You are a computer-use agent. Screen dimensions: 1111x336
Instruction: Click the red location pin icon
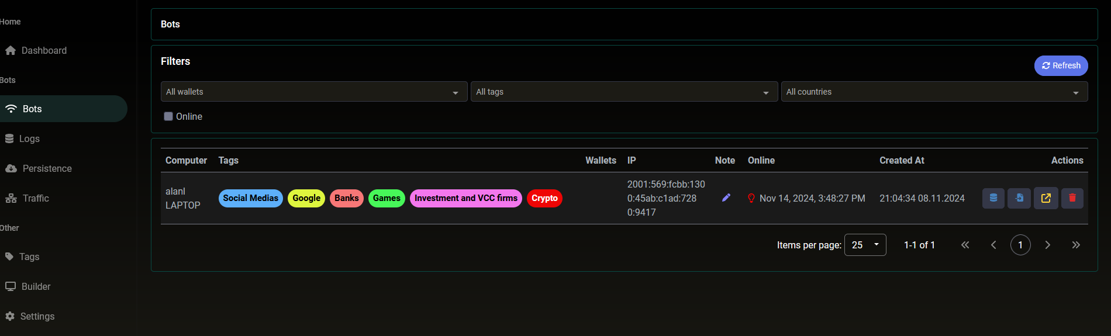[751, 198]
